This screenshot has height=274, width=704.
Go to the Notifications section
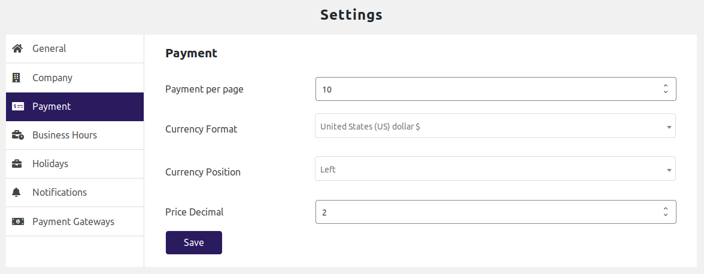(x=59, y=192)
